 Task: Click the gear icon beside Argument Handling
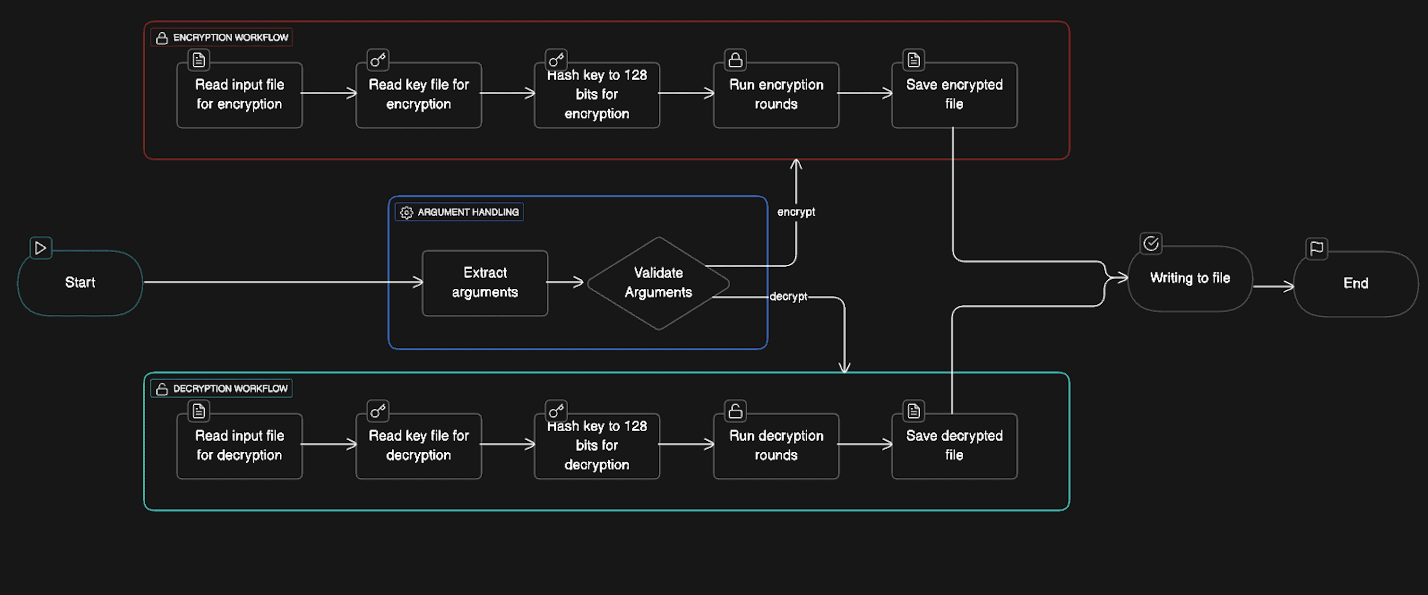406,212
